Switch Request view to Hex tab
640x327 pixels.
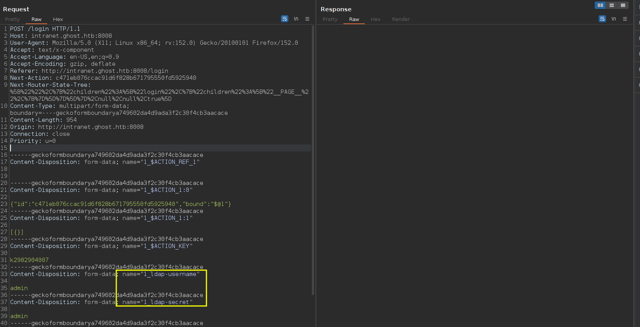[x=58, y=19]
